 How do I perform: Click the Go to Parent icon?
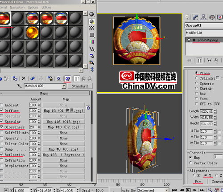[x=83, y=78]
